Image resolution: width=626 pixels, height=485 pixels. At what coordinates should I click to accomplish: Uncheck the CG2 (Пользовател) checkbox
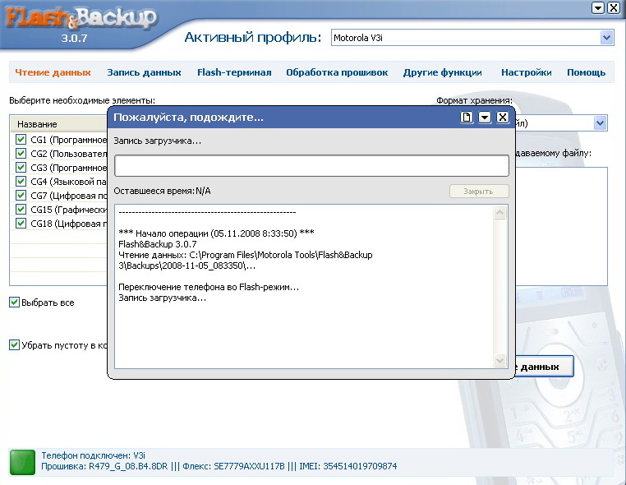pos(21,154)
